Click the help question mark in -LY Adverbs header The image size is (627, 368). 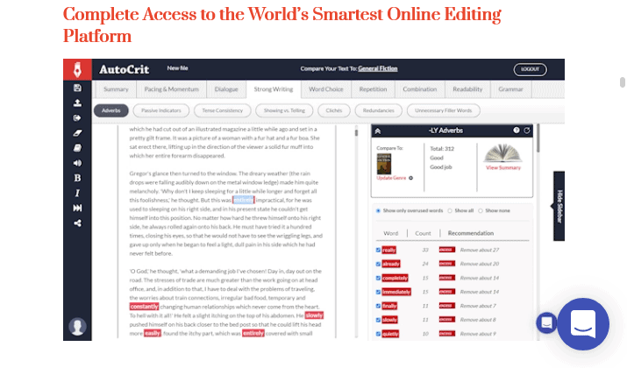click(x=517, y=131)
